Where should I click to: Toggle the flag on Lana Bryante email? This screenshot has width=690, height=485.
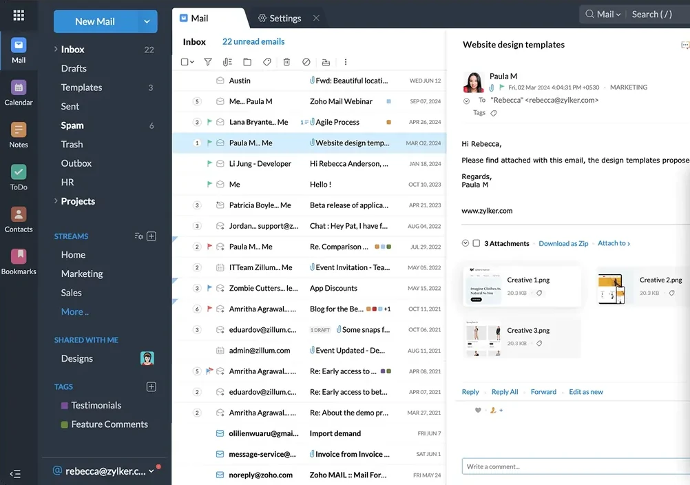pos(209,122)
